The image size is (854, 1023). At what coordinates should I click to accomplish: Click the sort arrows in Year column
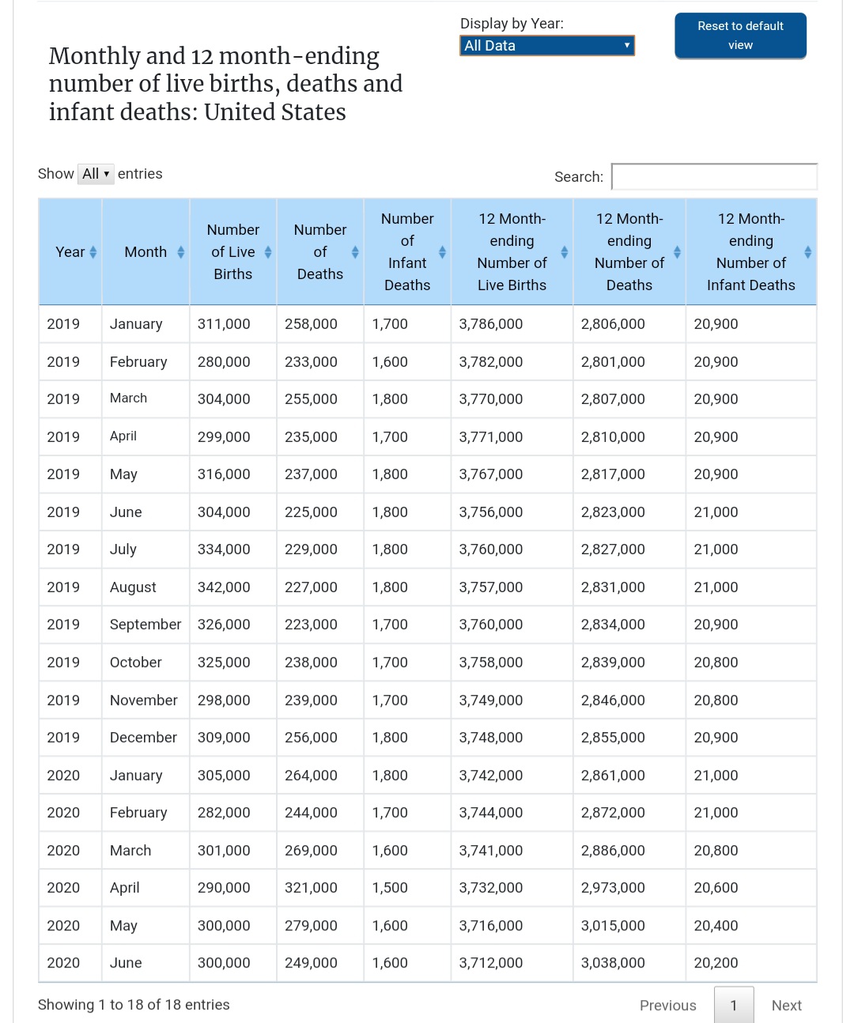[x=93, y=252]
